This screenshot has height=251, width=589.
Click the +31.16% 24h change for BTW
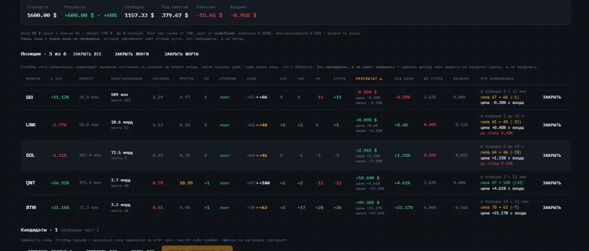(x=60, y=208)
